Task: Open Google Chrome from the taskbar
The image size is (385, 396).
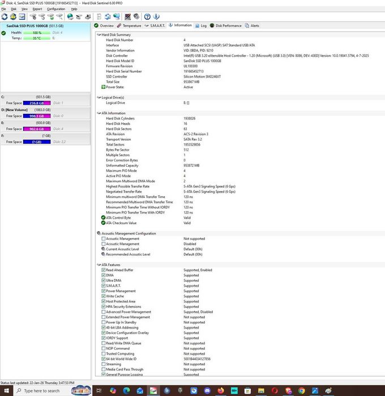Action: 302,391
